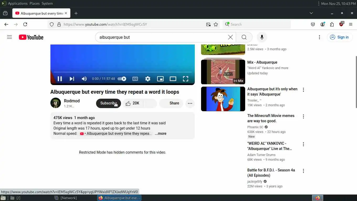Click the Sign in button
The width and height of the screenshot is (357, 201).
[x=340, y=37]
